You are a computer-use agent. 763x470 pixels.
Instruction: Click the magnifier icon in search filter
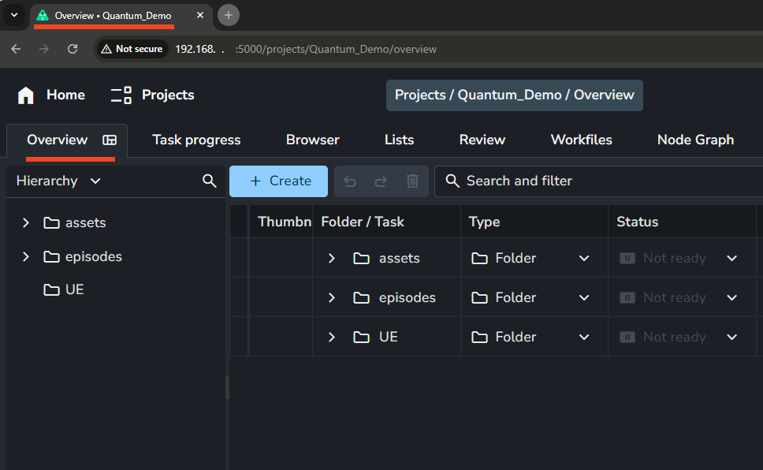pos(452,181)
